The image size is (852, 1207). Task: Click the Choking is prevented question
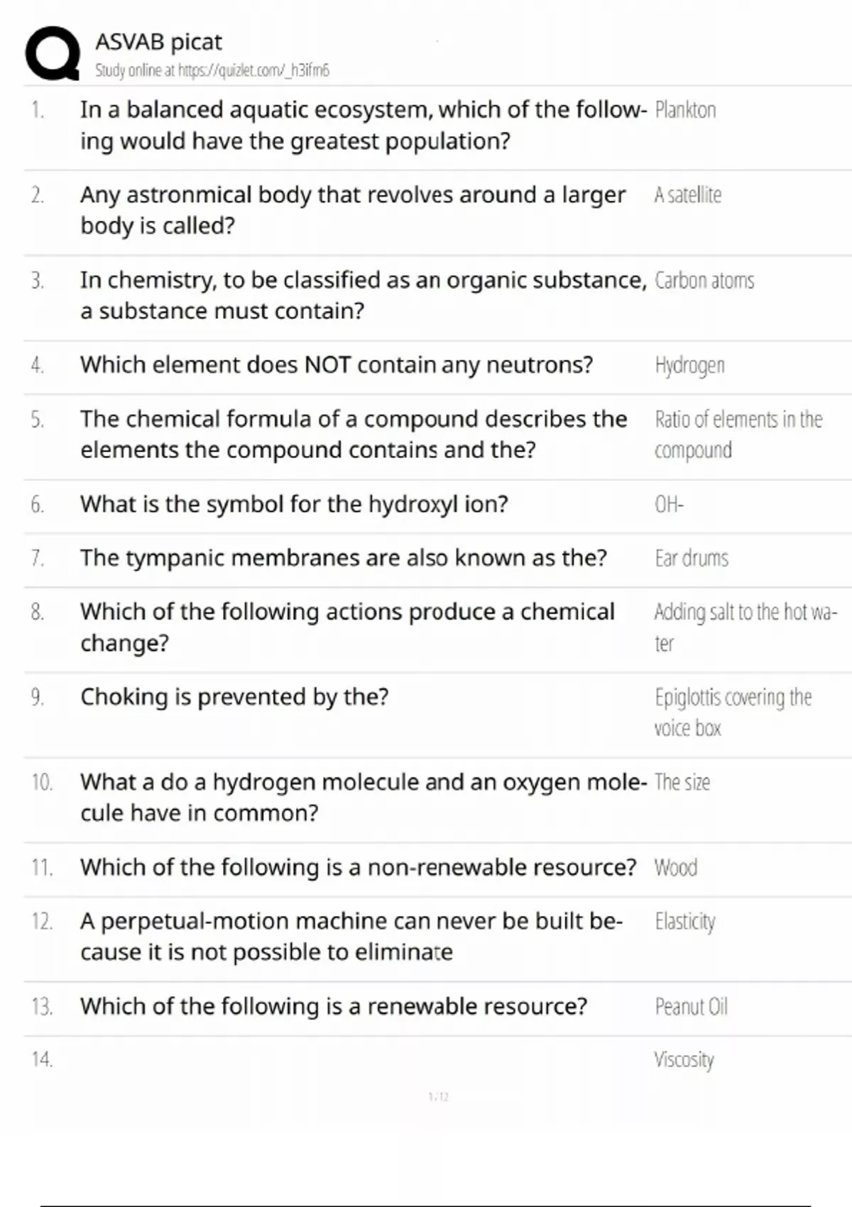(x=234, y=697)
